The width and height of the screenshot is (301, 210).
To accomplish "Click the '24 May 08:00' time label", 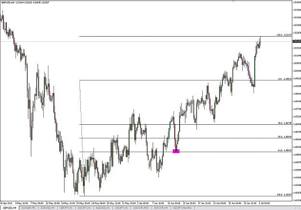I will pyautogui.click(x=98, y=203).
